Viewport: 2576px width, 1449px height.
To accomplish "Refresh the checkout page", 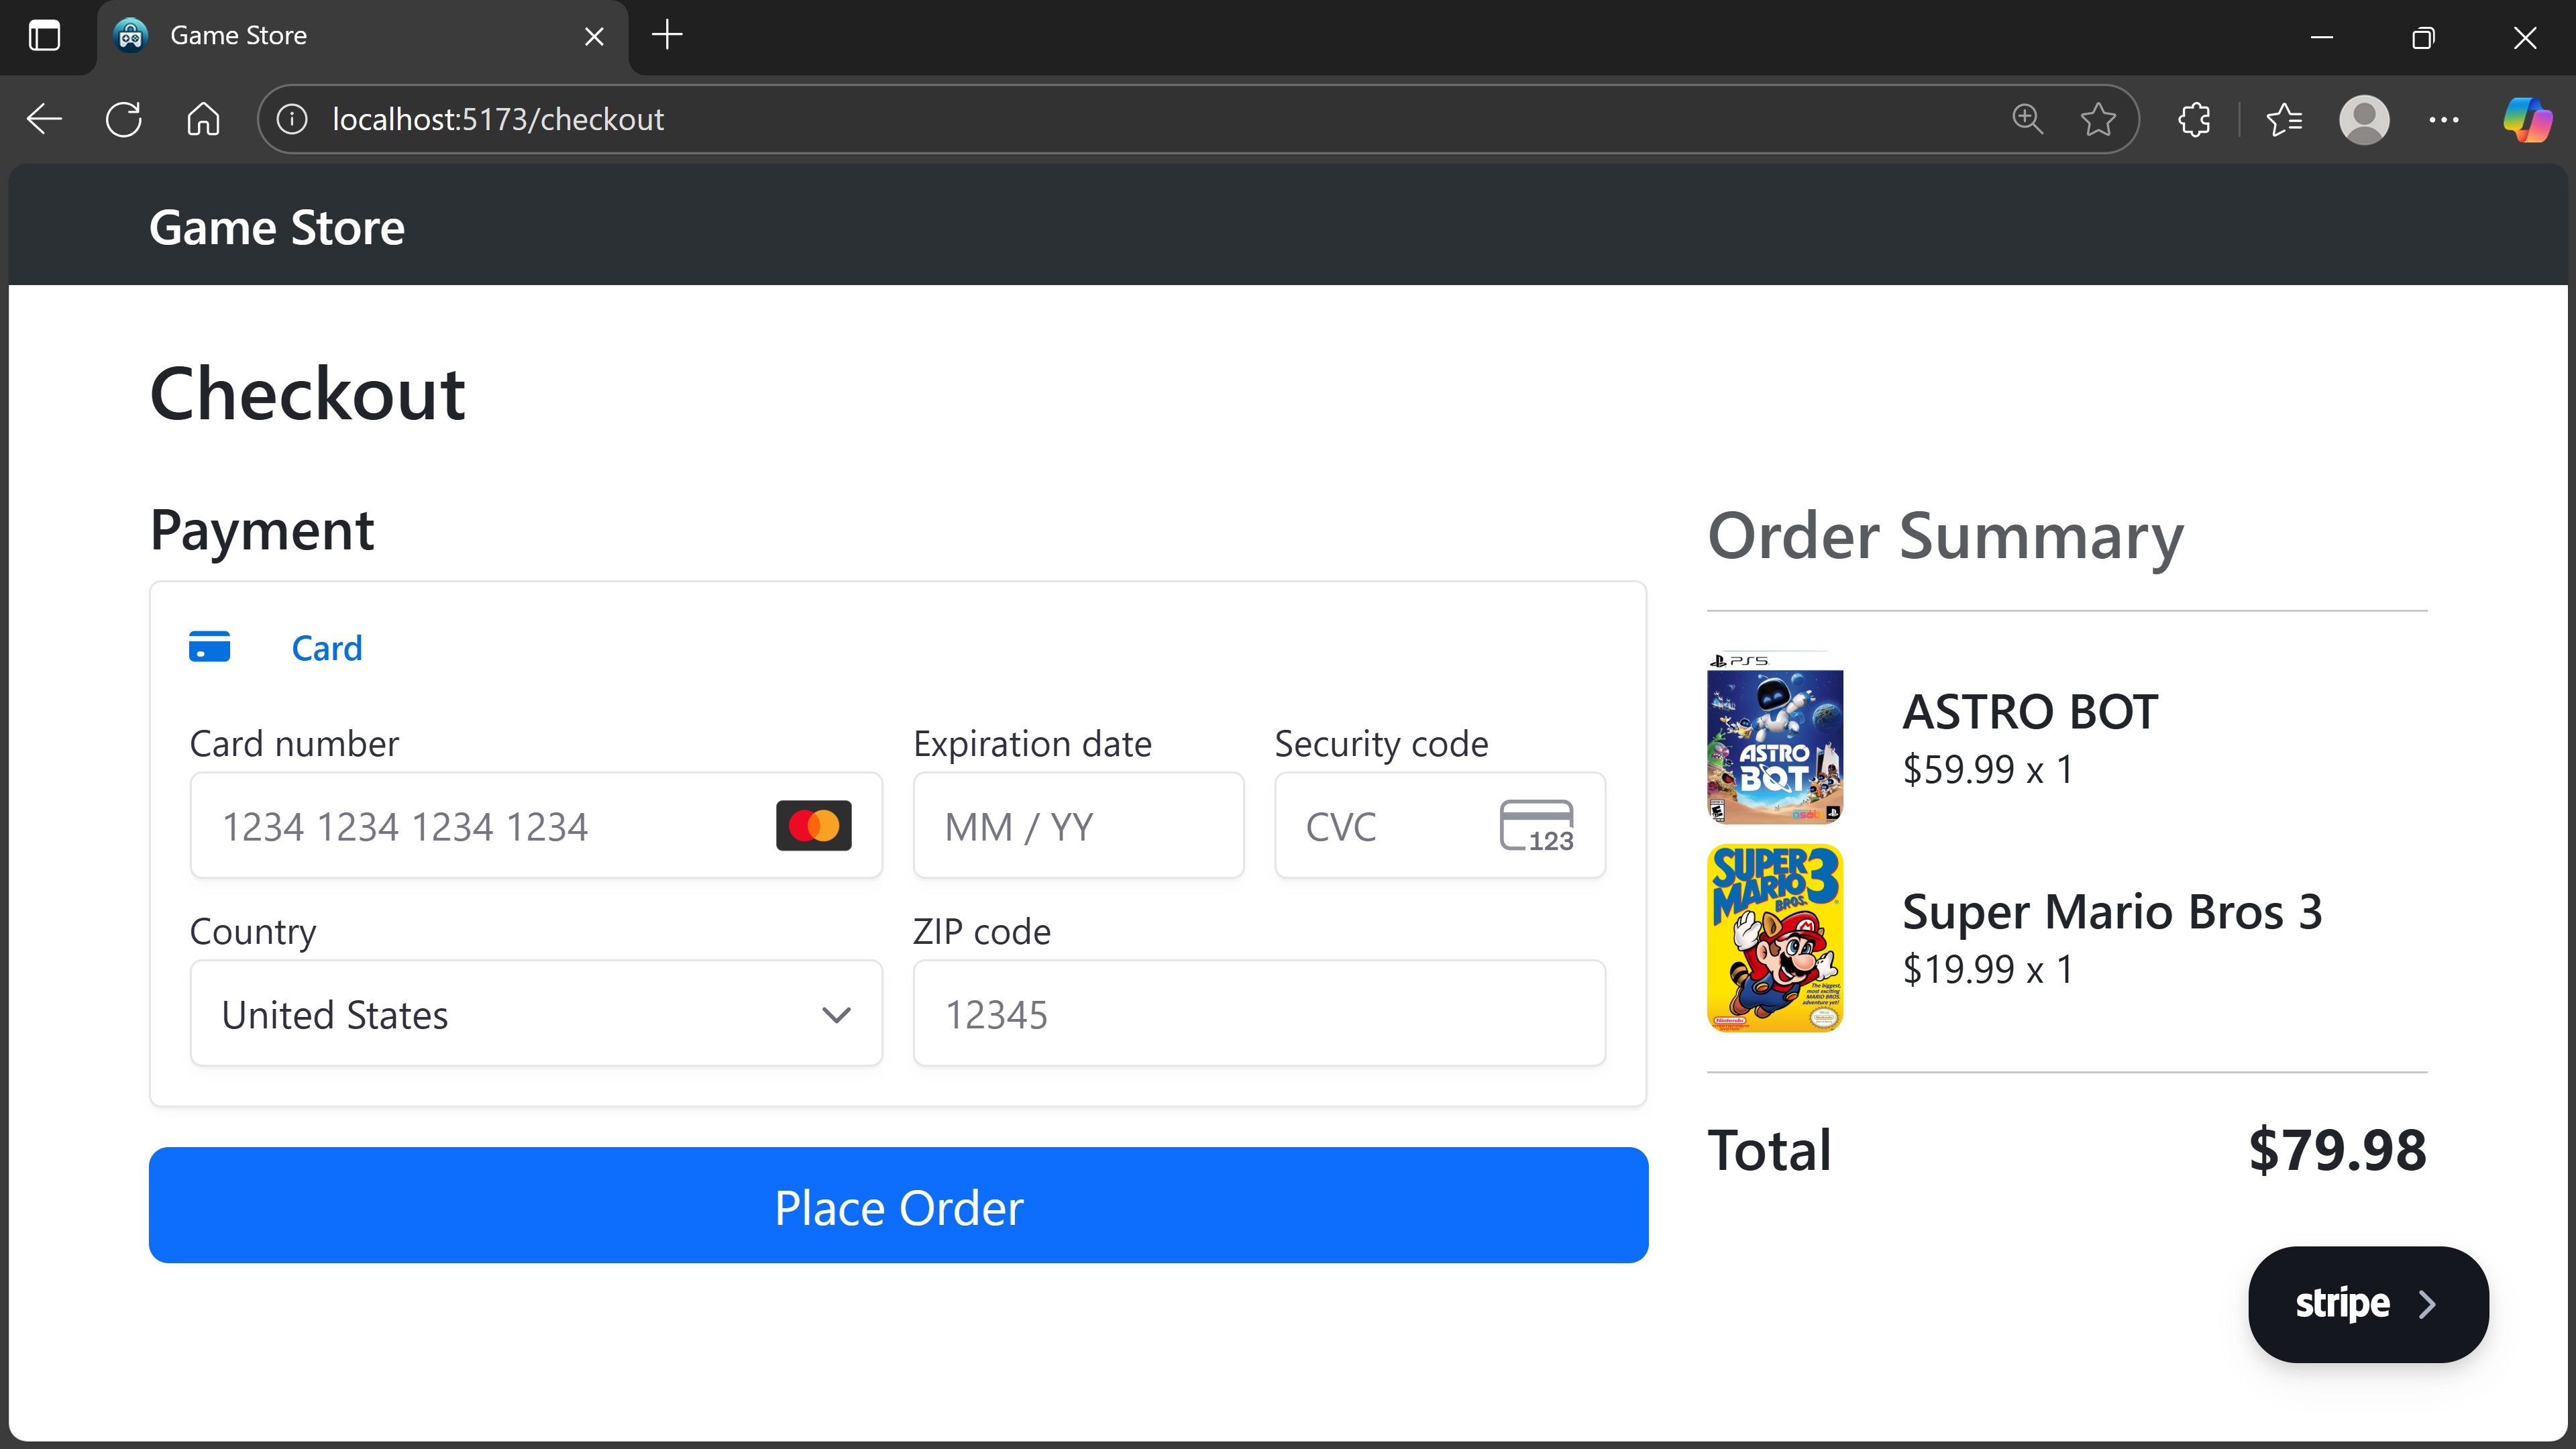I will [x=124, y=120].
